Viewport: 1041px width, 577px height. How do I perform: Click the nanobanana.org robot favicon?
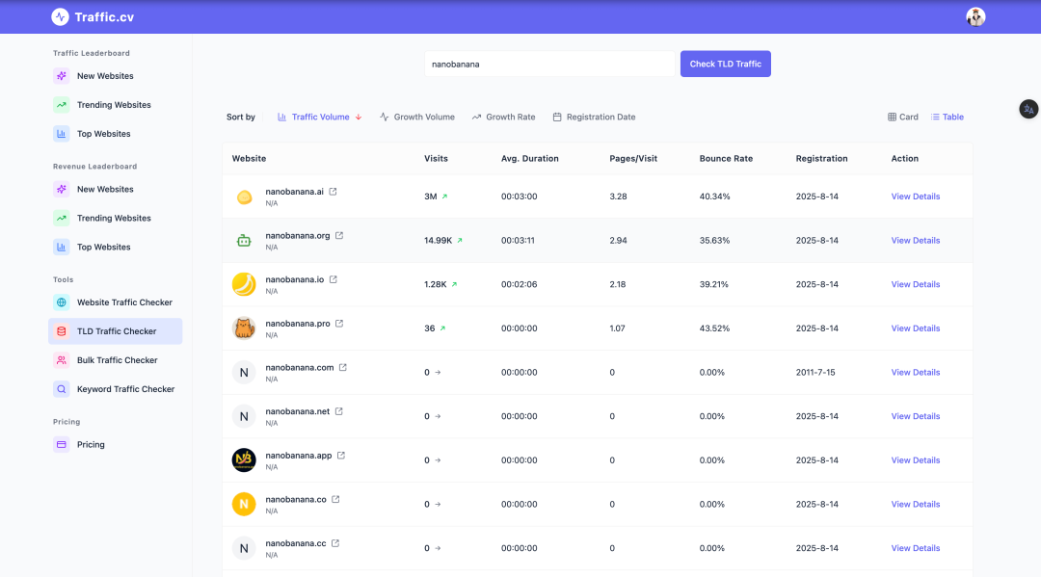point(244,240)
